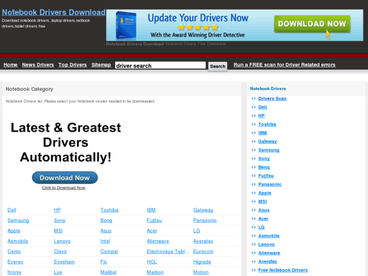
Task: Click the Driver Detective software box image
Action: pos(126,26)
